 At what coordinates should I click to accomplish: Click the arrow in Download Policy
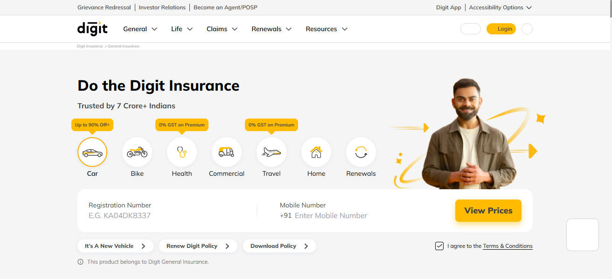click(x=306, y=246)
